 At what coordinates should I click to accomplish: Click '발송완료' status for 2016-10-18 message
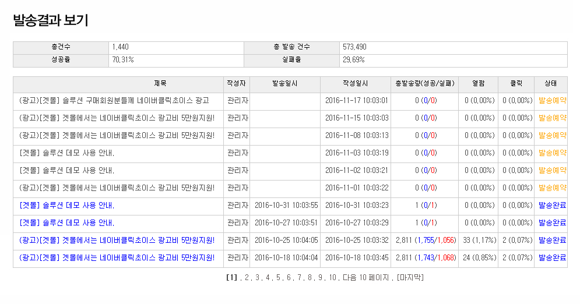coord(551,257)
